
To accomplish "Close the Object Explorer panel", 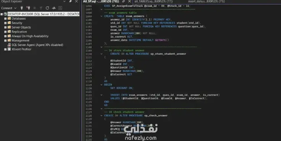I will 76,2.
